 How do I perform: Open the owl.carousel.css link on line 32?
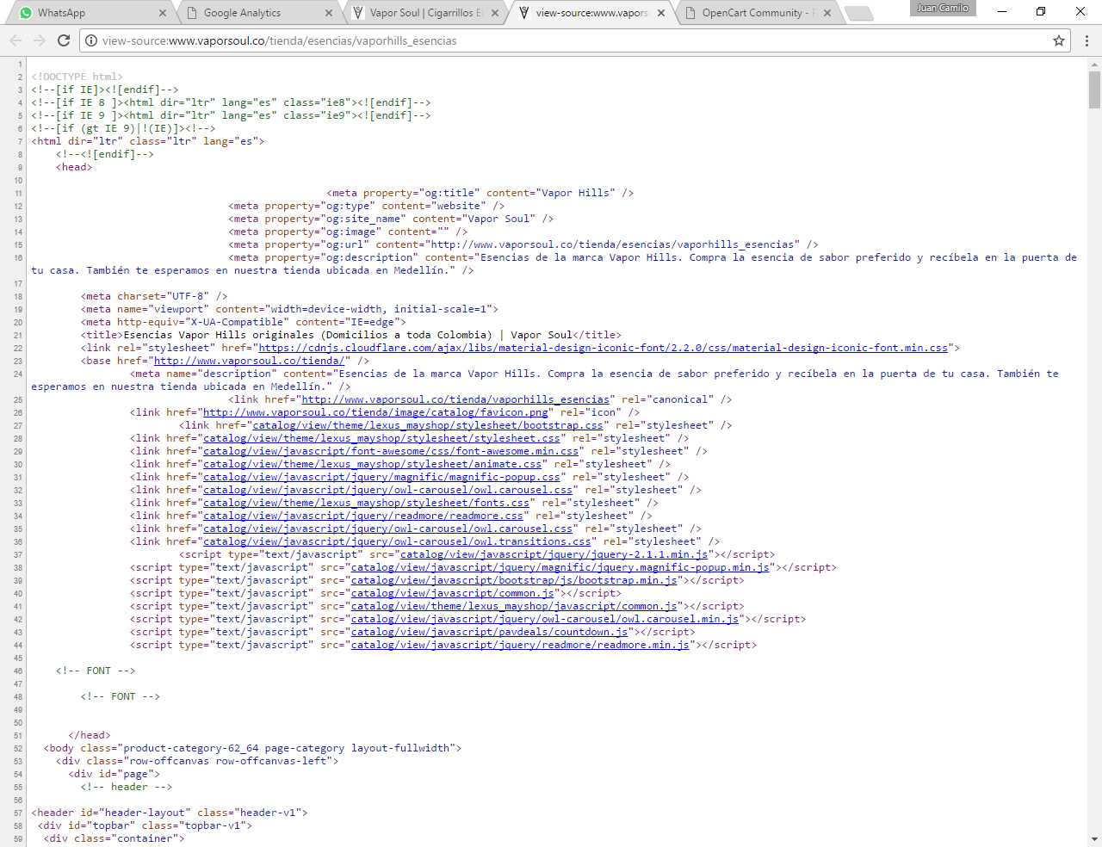388,490
